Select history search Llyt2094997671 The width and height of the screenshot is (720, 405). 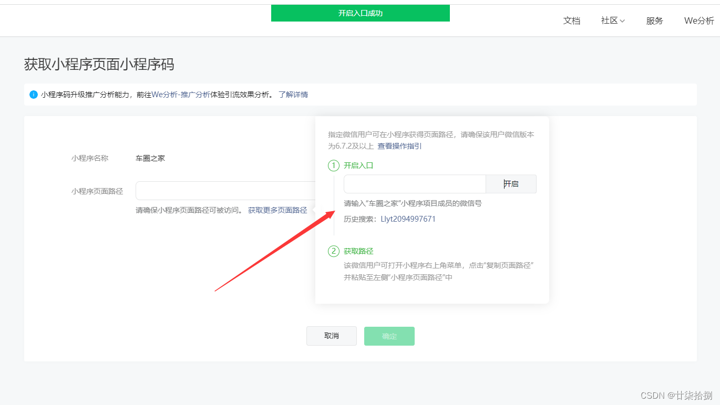coord(408,219)
